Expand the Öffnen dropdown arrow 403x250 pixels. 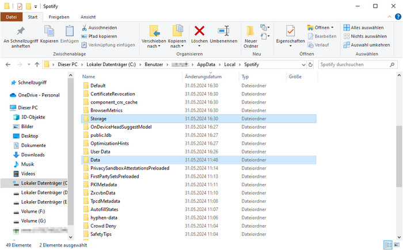tap(332, 28)
